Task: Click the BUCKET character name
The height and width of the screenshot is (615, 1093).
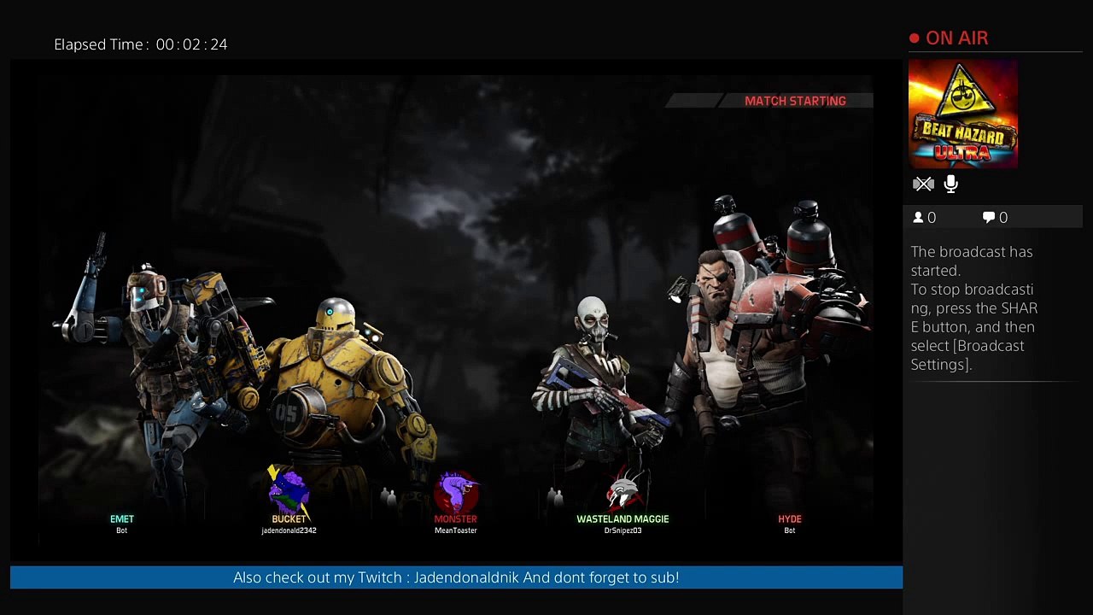Action: 289,519
